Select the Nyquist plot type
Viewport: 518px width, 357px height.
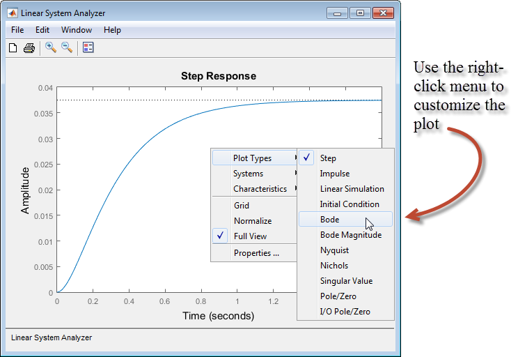334,250
